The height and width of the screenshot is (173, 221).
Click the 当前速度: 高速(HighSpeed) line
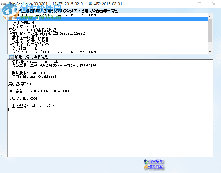(35, 77)
